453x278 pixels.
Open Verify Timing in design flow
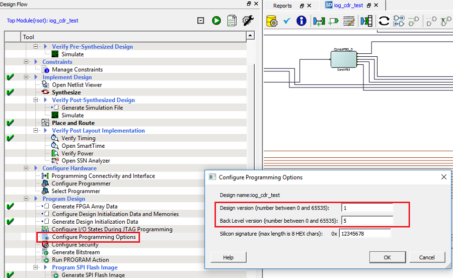78,138
